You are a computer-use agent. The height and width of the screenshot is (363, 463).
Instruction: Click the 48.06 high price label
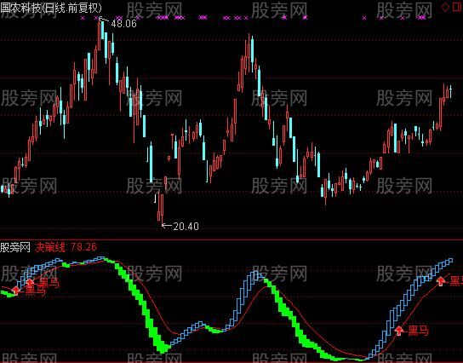pyautogui.click(x=123, y=24)
